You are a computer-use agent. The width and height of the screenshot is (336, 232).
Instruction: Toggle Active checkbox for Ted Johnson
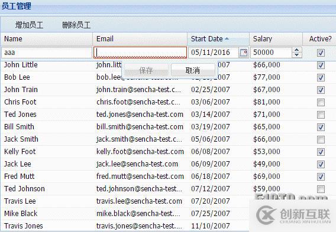coord(321,189)
